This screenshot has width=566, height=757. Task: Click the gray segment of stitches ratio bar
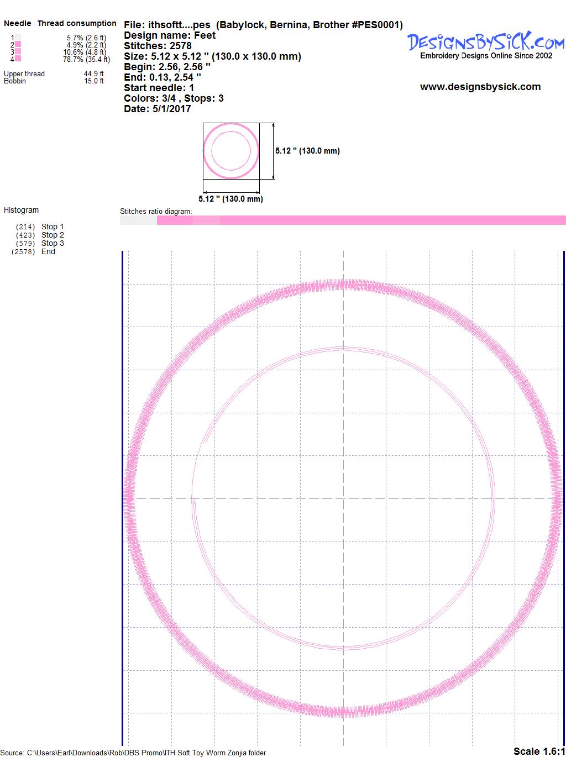[x=138, y=220]
